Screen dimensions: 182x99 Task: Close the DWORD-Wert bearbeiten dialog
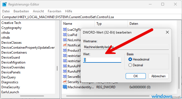[x=167, y=32]
